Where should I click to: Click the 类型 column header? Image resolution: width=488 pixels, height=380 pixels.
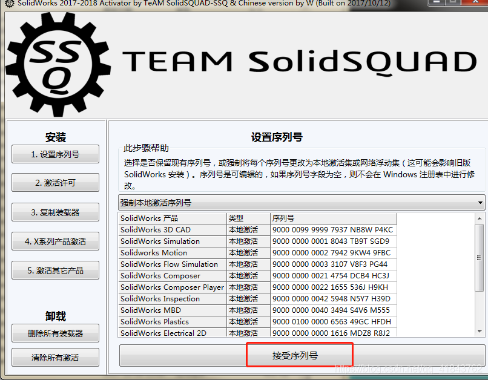(248, 218)
